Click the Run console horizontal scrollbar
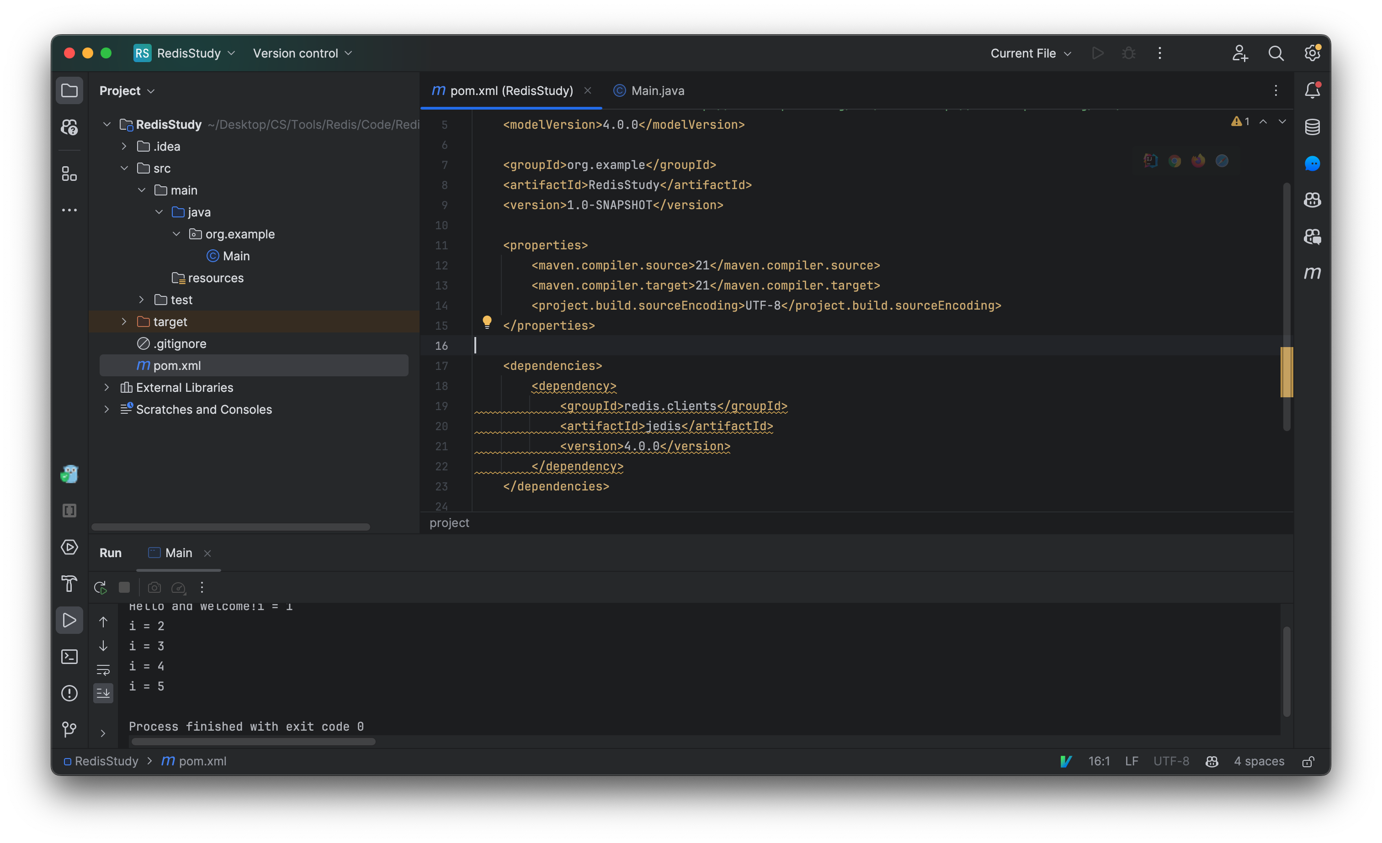This screenshot has height=843, width=1382. pos(253,742)
